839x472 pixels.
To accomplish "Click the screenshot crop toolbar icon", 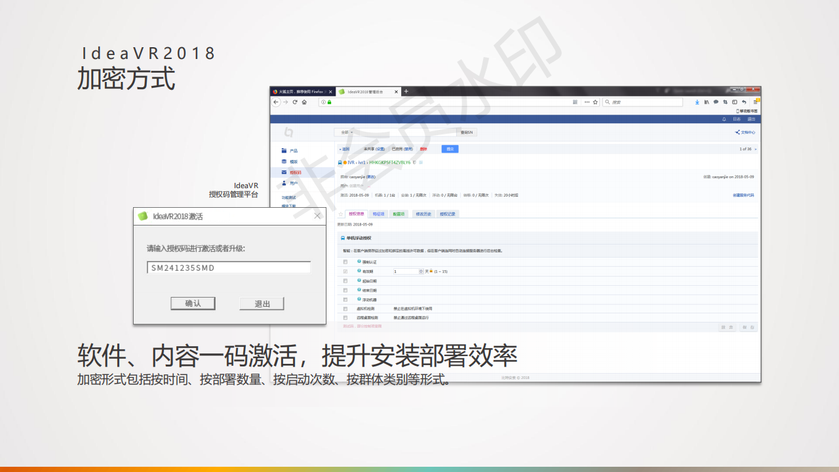I will pyautogui.click(x=725, y=102).
